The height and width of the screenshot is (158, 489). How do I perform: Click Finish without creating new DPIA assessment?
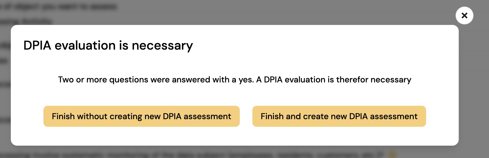click(142, 116)
